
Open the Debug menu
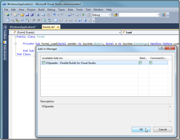pyautogui.click(x=51, y=10)
